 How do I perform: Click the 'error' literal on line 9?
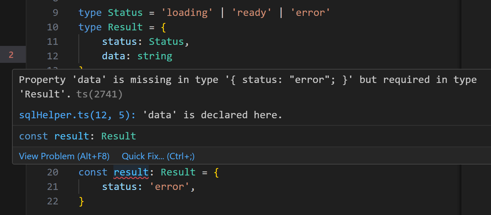(310, 13)
